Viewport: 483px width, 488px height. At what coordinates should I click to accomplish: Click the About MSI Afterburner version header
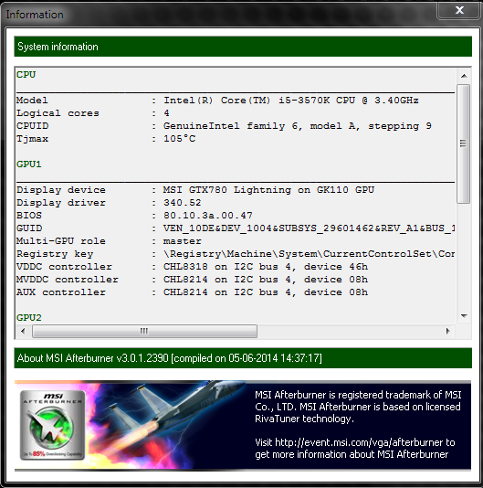(x=243, y=358)
